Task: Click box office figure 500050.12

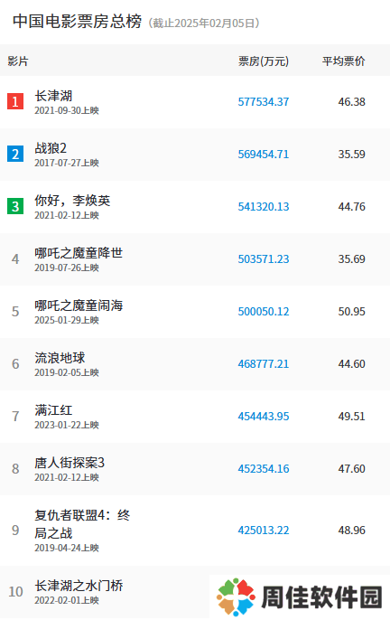Action: (264, 312)
